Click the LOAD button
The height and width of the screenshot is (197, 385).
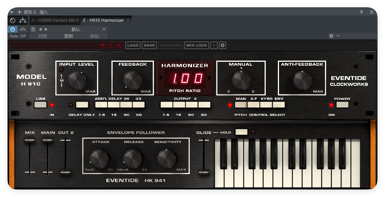pyautogui.click(x=133, y=45)
